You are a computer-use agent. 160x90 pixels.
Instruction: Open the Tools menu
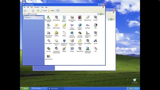42,7
